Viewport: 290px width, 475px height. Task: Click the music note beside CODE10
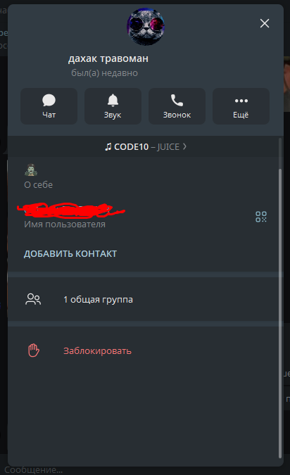click(x=108, y=147)
